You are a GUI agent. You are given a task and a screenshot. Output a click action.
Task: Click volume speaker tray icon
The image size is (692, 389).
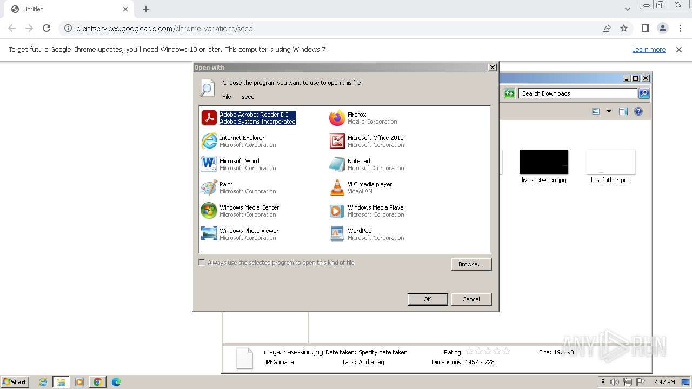[615, 382]
